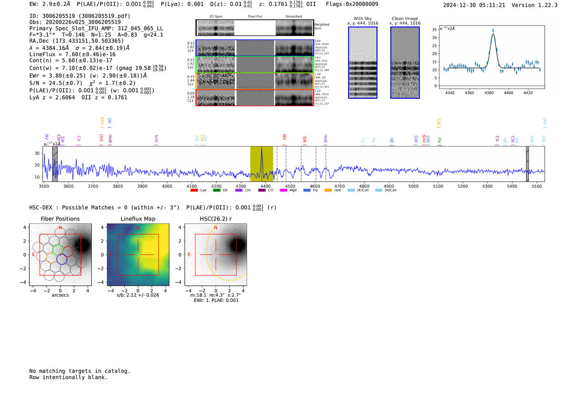
Task: Open the Clean Image cutout
Action: pyautogui.click(x=405, y=63)
